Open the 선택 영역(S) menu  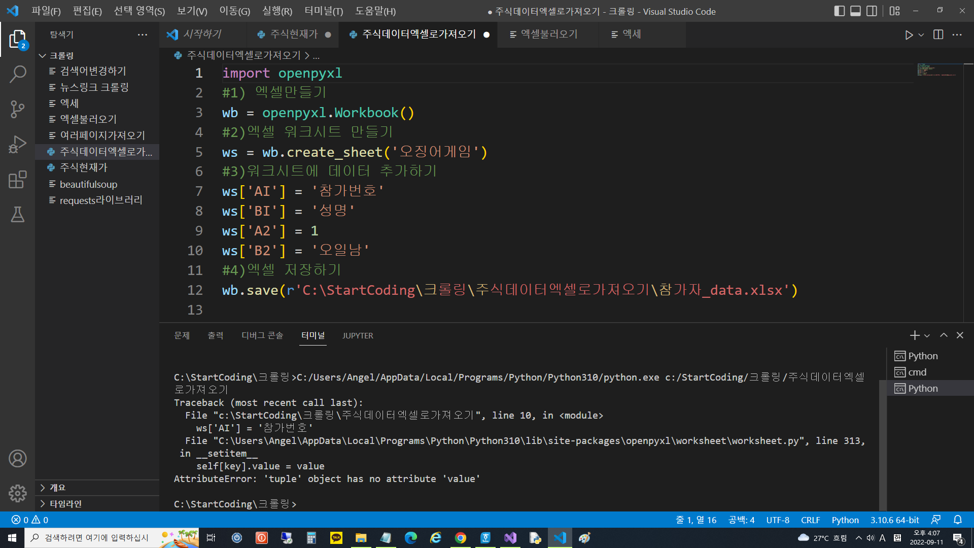140,11
